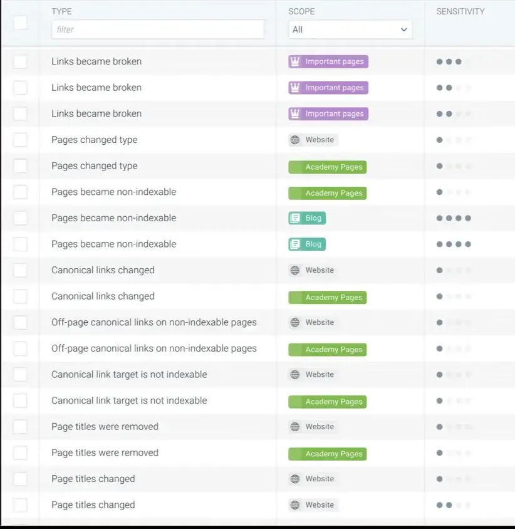Click the Important pages badge on Links became broken
This screenshot has width=515, height=529.
328,61
